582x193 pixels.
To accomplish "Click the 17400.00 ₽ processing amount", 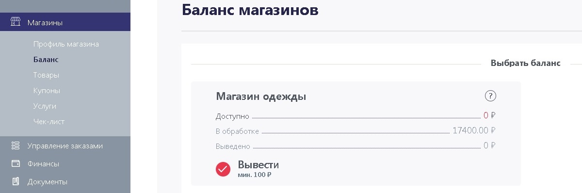I will 474,130.
